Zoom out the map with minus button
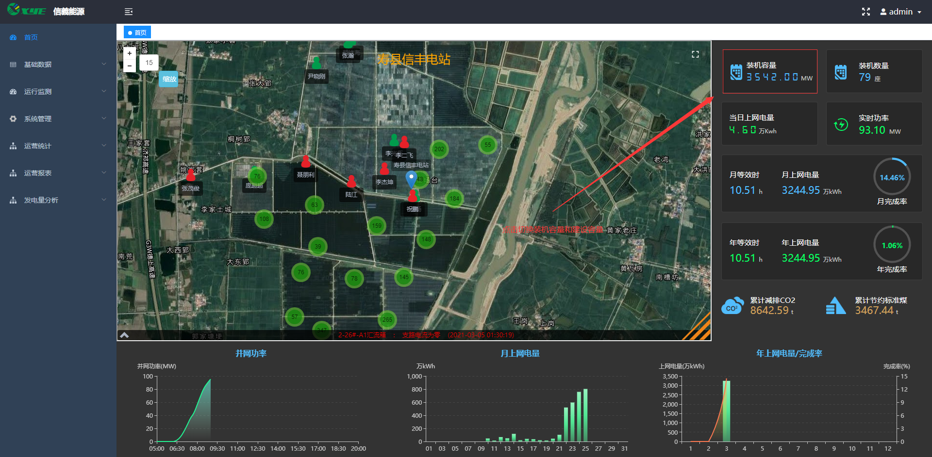Screen dimensions: 932x457 (x=130, y=66)
